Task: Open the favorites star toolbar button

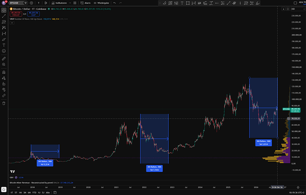Action: tap(4, 189)
